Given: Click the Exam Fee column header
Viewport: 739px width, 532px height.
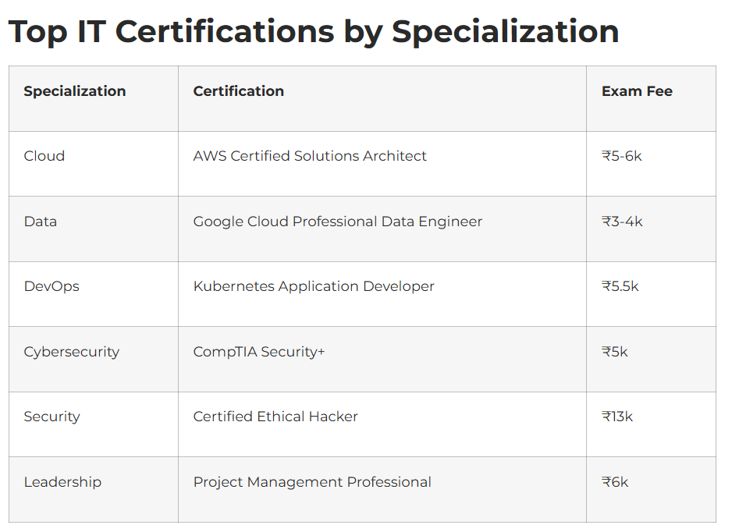Looking at the screenshot, I should click(637, 91).
